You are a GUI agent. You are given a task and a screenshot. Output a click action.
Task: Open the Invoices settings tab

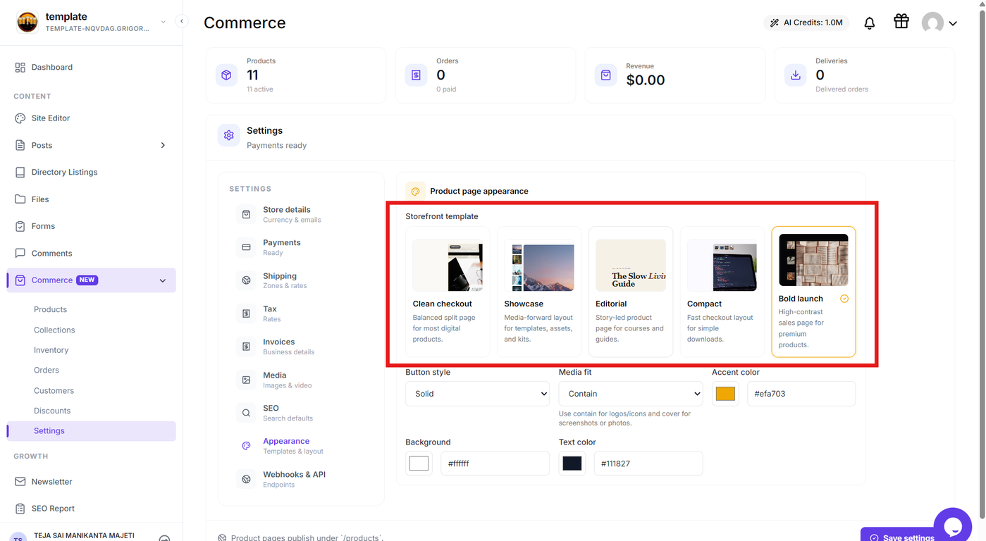302,347
